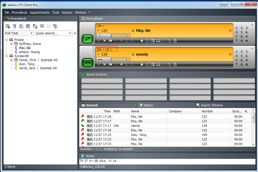Expand plus box on Pixy, Xie line
The image size is (258, 172).
tap(230, 31)
